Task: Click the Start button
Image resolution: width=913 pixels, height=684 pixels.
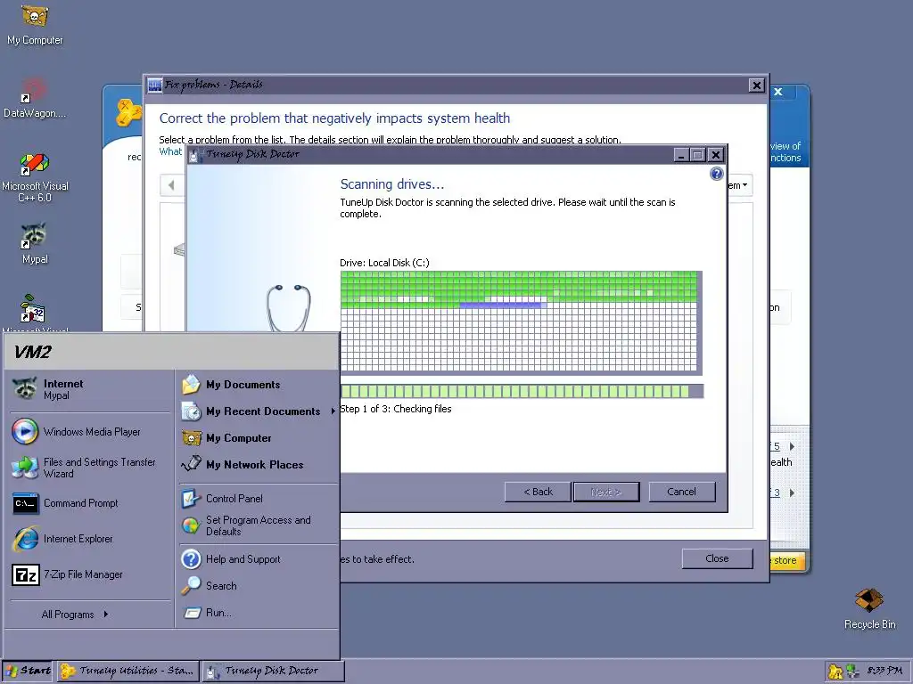Action: coord(28,671)
